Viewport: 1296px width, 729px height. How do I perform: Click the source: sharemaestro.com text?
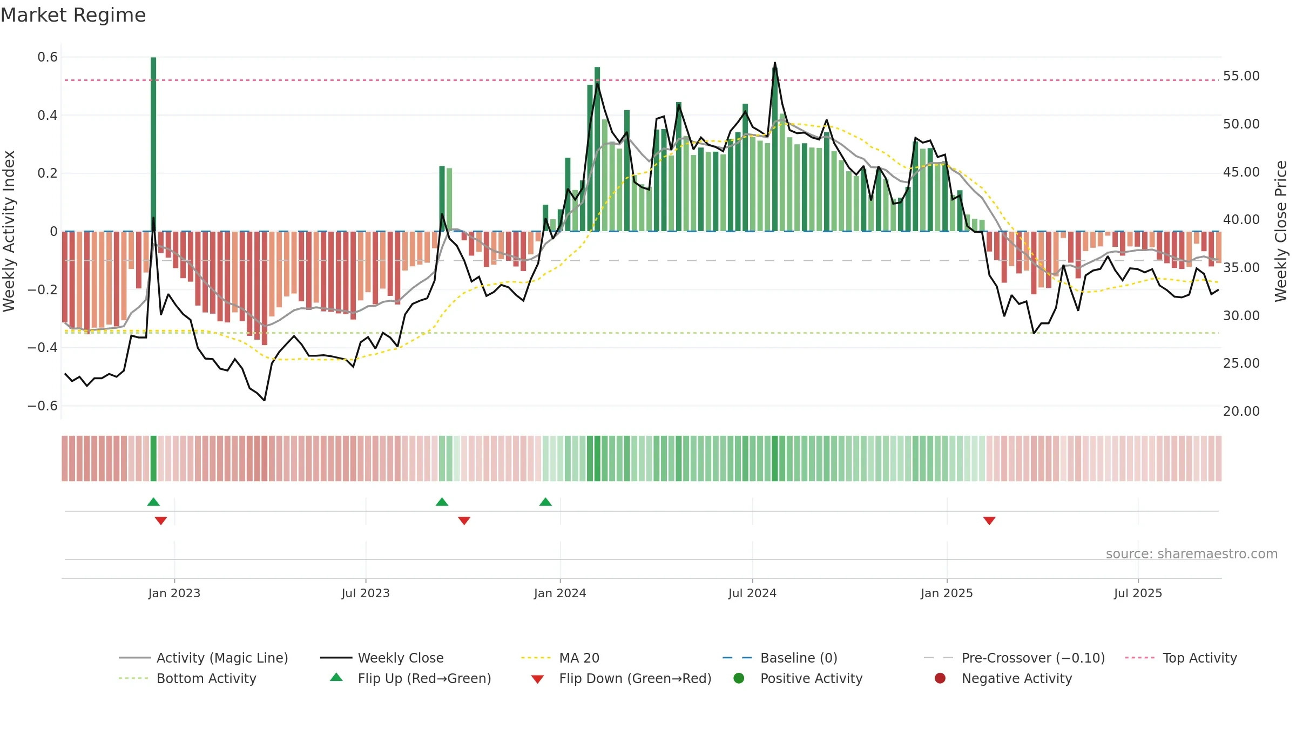[1192, 554]
